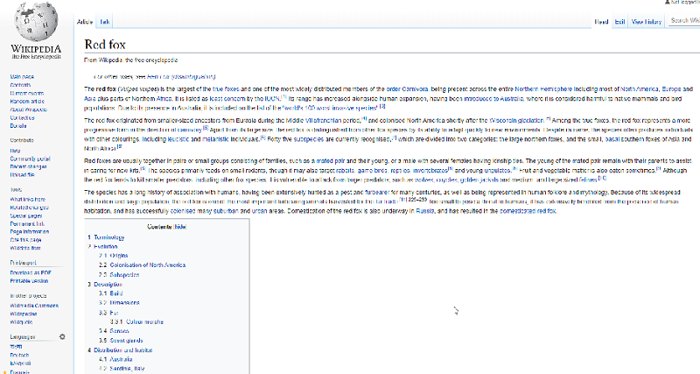Click the 'Not logged in' user icon
The image size is (700, 374).
point(667,2)
